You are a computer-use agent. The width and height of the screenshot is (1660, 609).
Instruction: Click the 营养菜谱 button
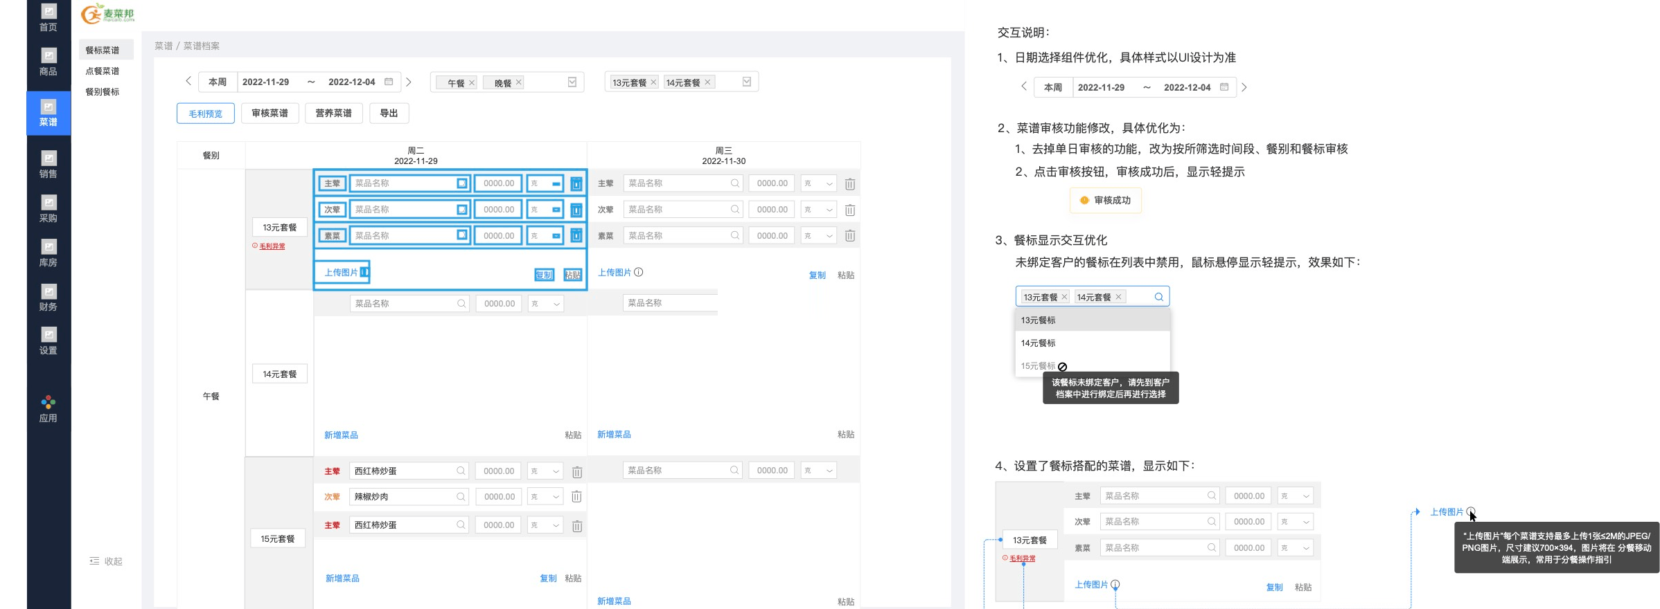click(334, 113)
